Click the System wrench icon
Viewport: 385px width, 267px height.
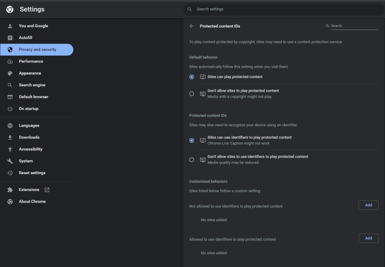[x=11, y=161]
